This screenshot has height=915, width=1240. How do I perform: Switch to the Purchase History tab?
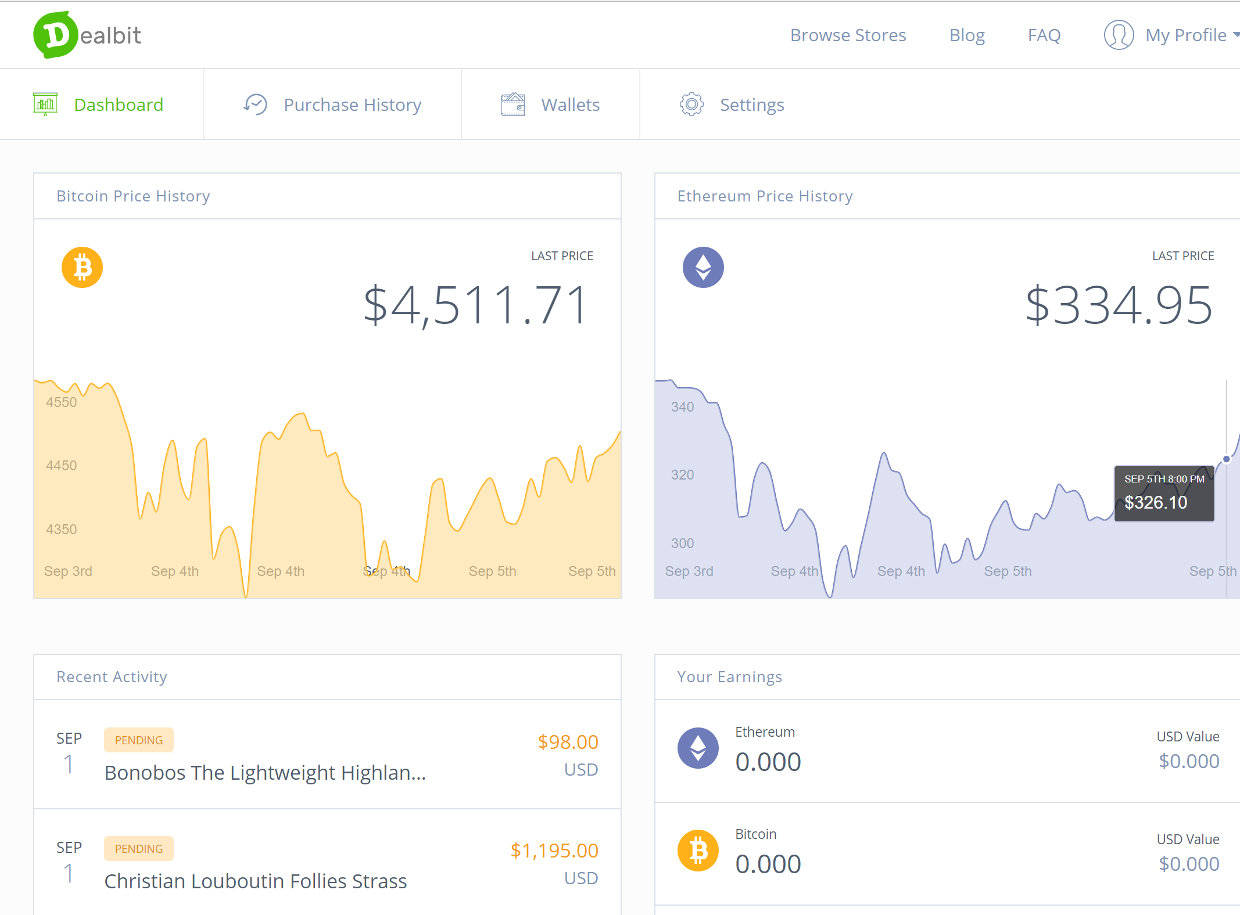[352, 105]
